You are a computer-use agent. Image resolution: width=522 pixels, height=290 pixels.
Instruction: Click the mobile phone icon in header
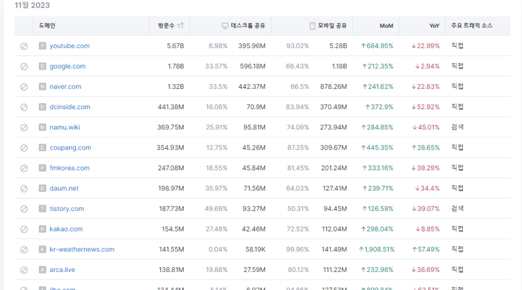click(312, 26)
